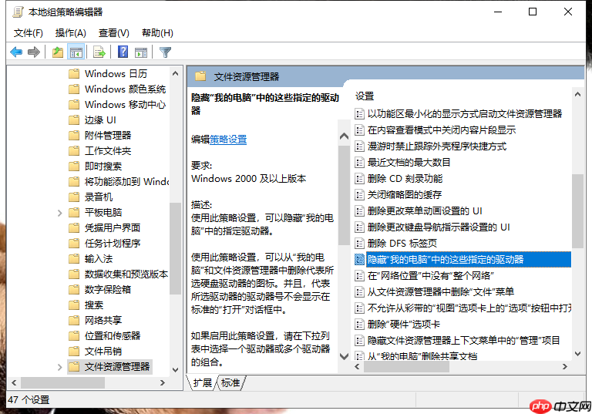This screenshot has width=592, height=414.
Task: Click the folder icon beside 搜索
Action: click(74, 305)
